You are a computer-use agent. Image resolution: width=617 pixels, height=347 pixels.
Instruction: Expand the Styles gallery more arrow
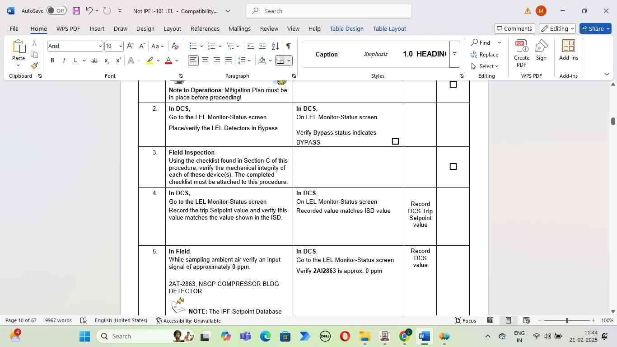pyautogui.click(x=454, y=54)
